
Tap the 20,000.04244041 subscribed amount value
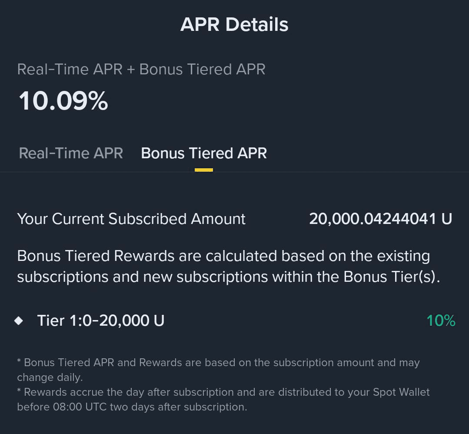[x=373, y=219]
